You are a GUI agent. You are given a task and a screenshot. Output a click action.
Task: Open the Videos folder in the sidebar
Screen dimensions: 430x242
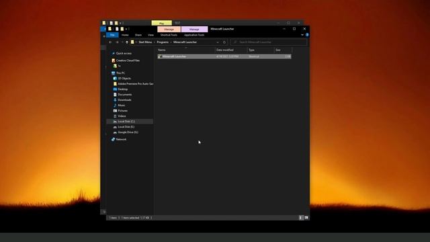pos(120,116)
